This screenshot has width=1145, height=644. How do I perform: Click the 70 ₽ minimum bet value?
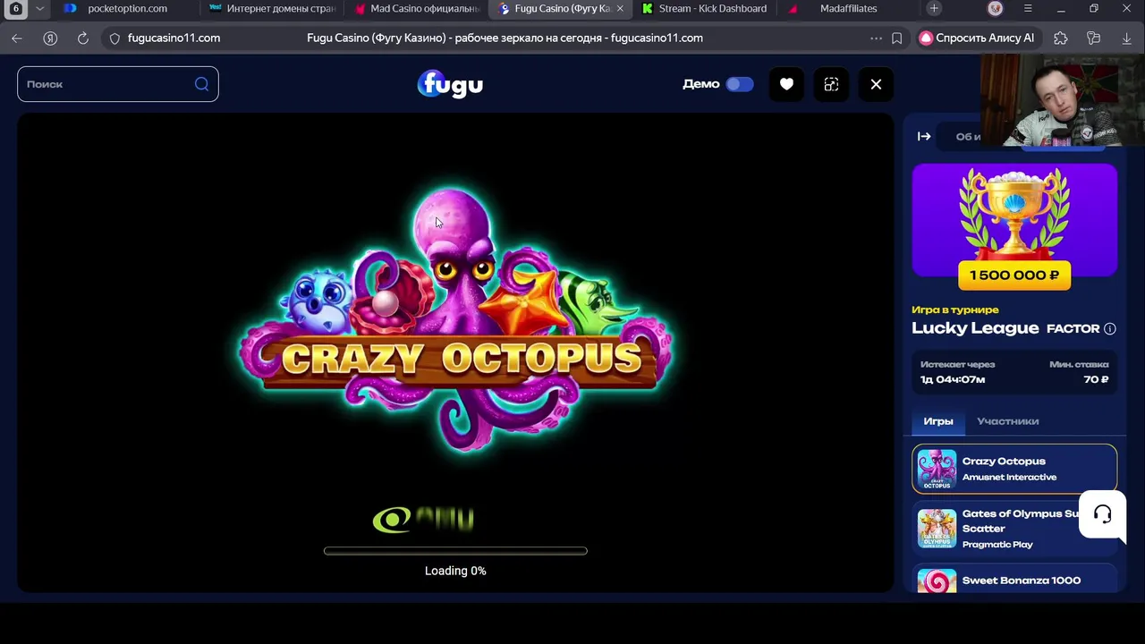[1096, 379]
